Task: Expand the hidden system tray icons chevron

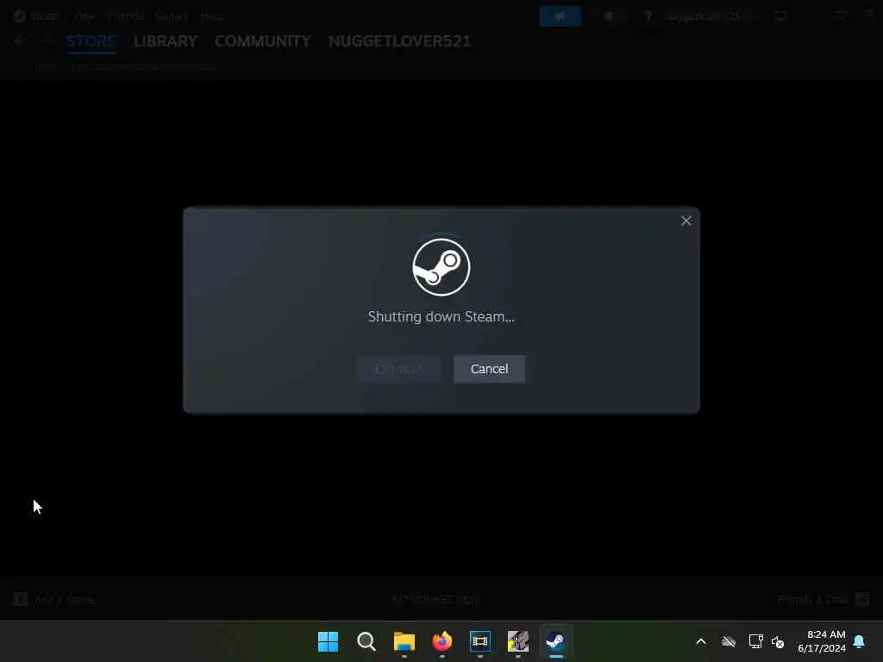Action: point(701,641)
